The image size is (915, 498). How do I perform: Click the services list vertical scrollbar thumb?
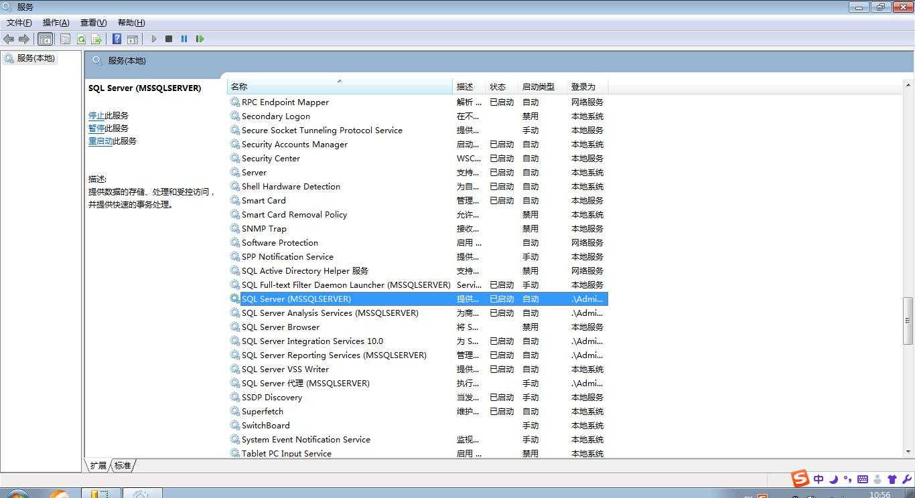coord(908,321)
